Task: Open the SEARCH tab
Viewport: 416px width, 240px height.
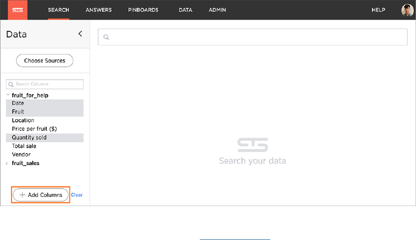Action: click(59, 10)
